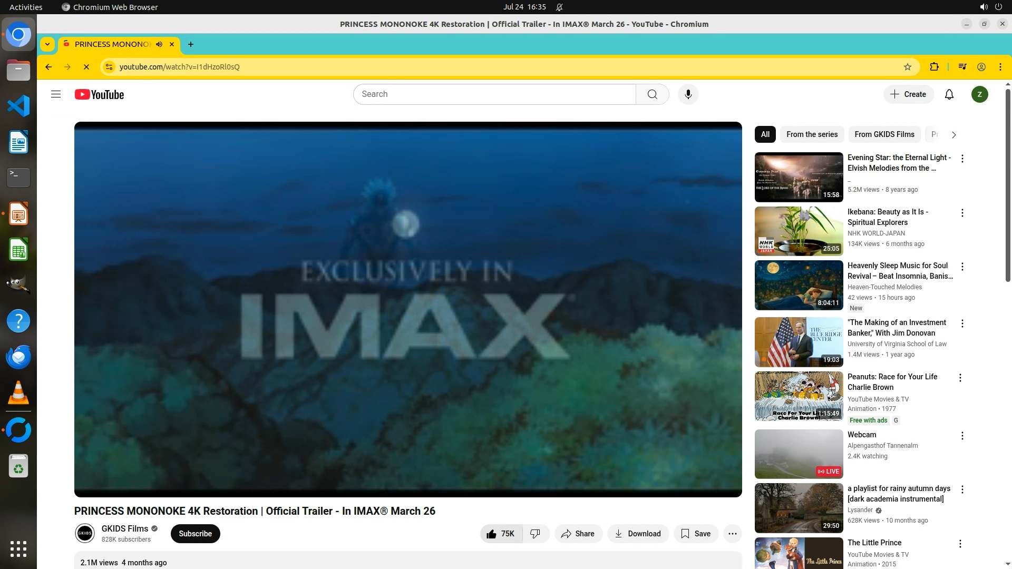The height and width of the screenshot is (569, 1012).
Task: Click the search magnifier button
Action: tap(652, 94)
